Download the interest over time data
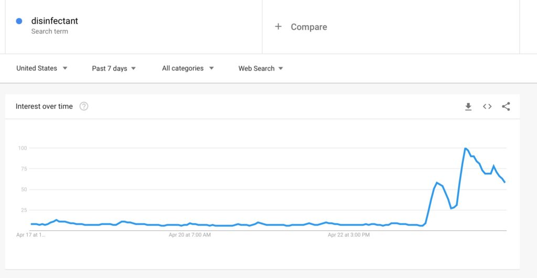This screenshot has height=278, width=537. pos(468,107)
